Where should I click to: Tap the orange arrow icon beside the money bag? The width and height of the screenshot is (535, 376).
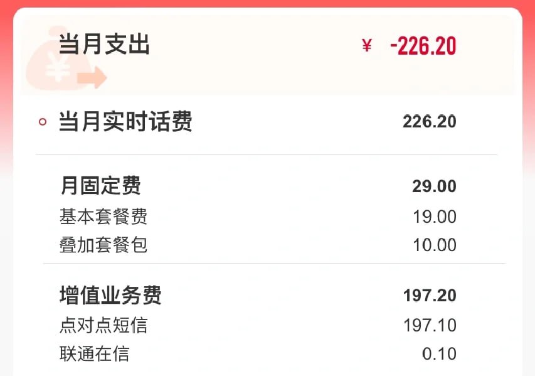point(93,75)
